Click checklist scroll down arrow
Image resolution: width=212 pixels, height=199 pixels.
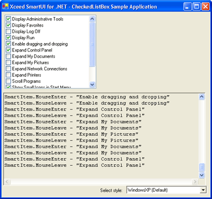coord(92,85)
